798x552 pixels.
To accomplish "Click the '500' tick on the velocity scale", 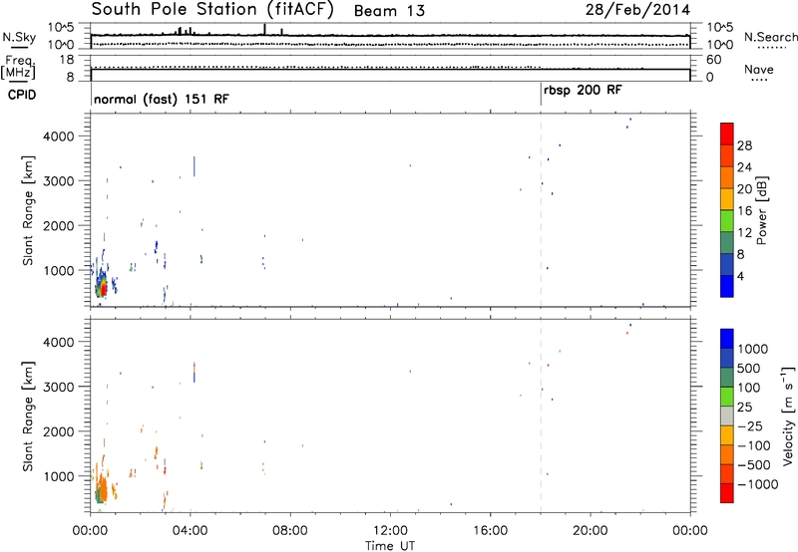I will pyautogui.click(x=749, y=368).
